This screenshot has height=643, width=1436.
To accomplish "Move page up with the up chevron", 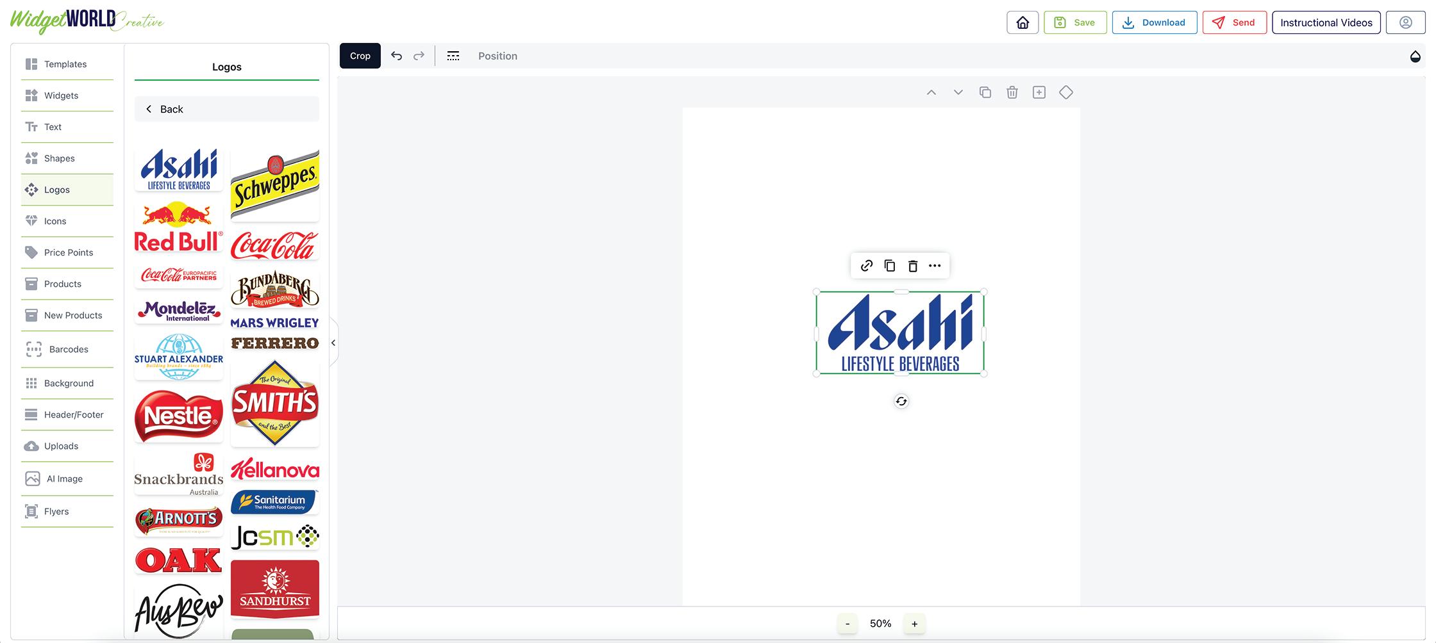I will coord(931,92).
